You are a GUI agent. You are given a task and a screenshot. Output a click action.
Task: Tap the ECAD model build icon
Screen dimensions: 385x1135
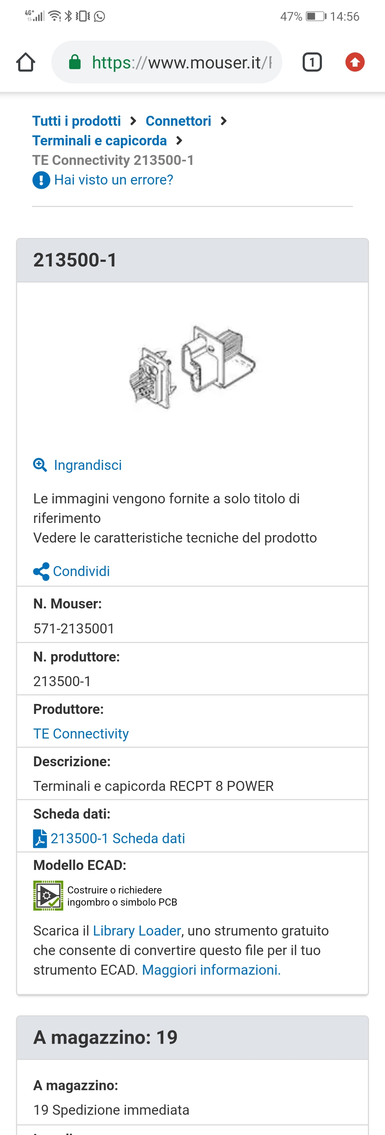[x=48, y=896]
